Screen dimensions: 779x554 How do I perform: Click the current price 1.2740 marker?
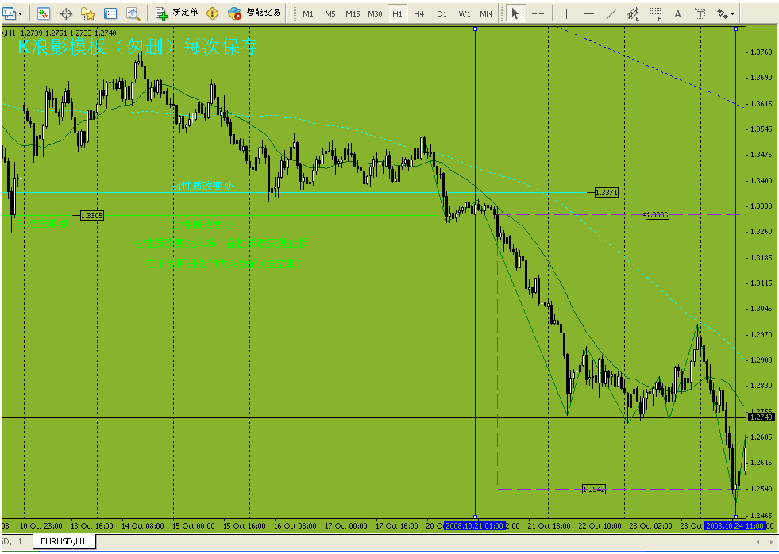pyautogui.click(x=761, y=417)
